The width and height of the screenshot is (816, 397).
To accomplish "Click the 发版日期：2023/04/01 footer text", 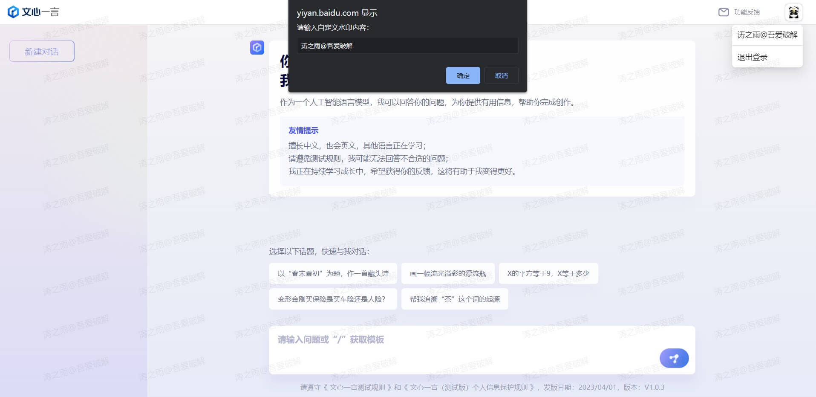I will pos(580,387).
